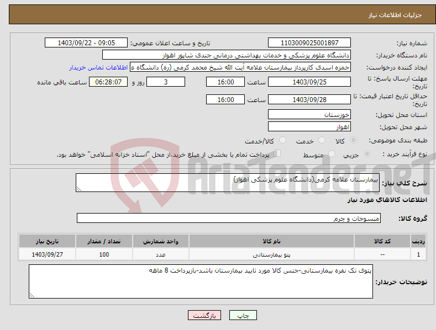Screen dimensions: 436x330
Task: Click the جزئیات اطلاعات نیاز page header
Action: point(395,15)
